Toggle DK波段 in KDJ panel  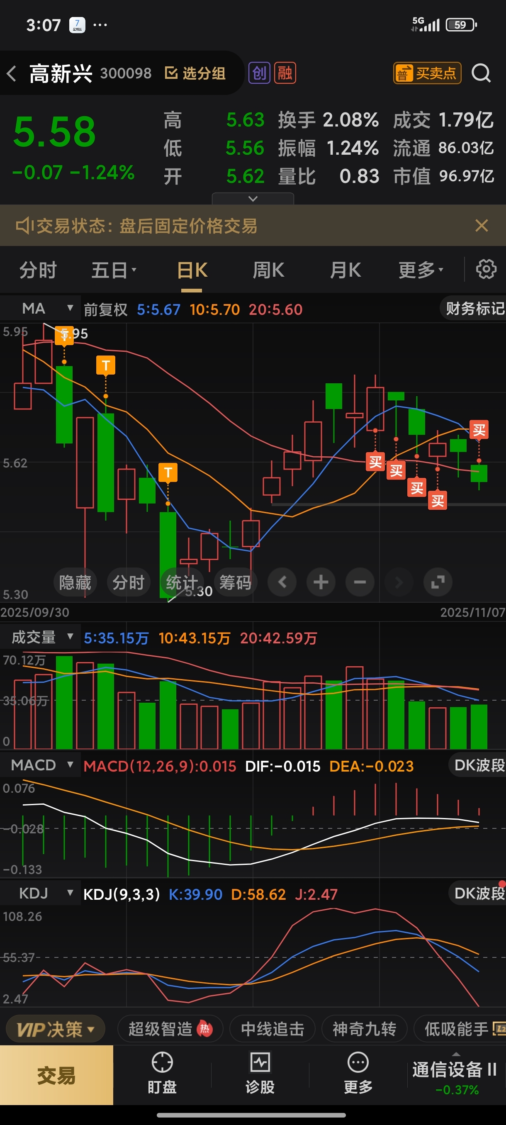pos(478,893)
